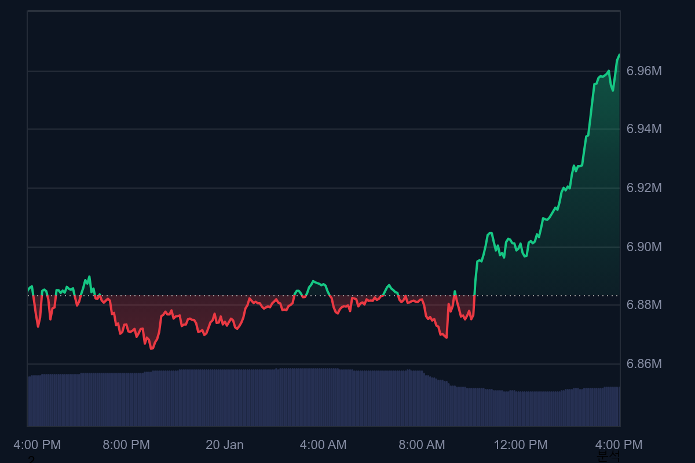The width and height of the screenshot is (695, 463).
Task: Click the 6.86M price axis label
Action: click(643, 364)
